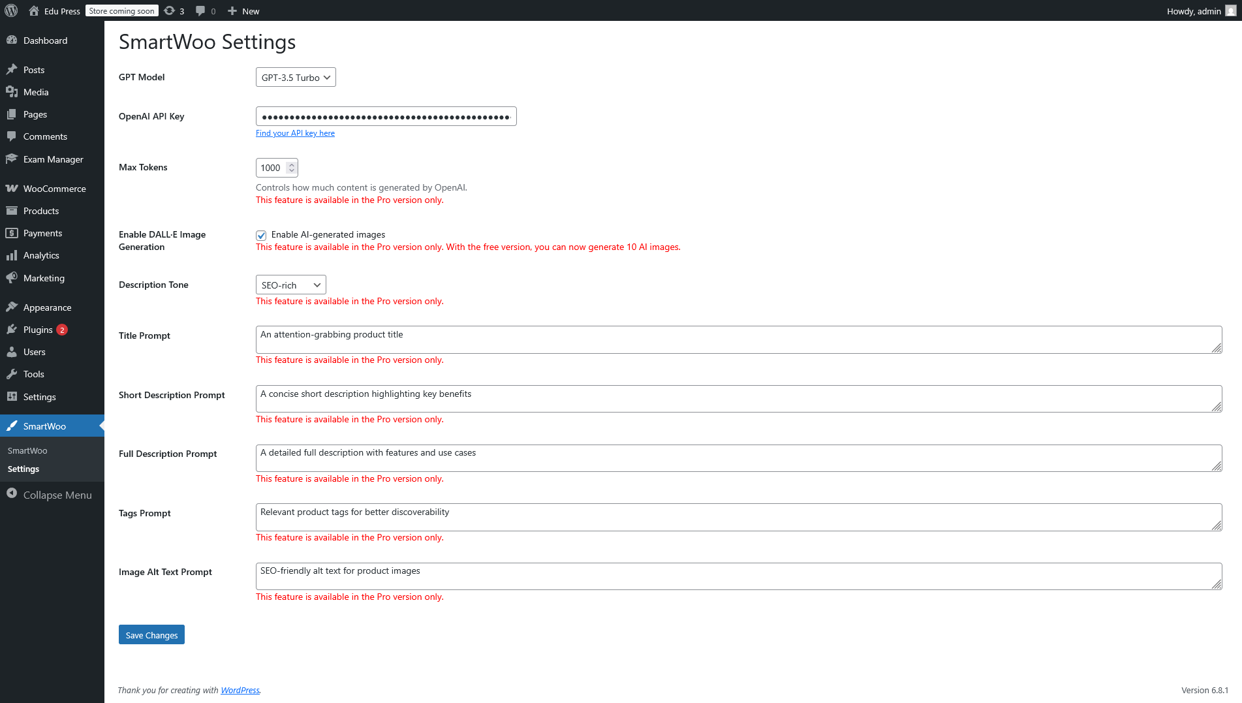Open the WooCommerce menu
The width and height of the screenshot is (1242, 703).
(x=52, y=188)
